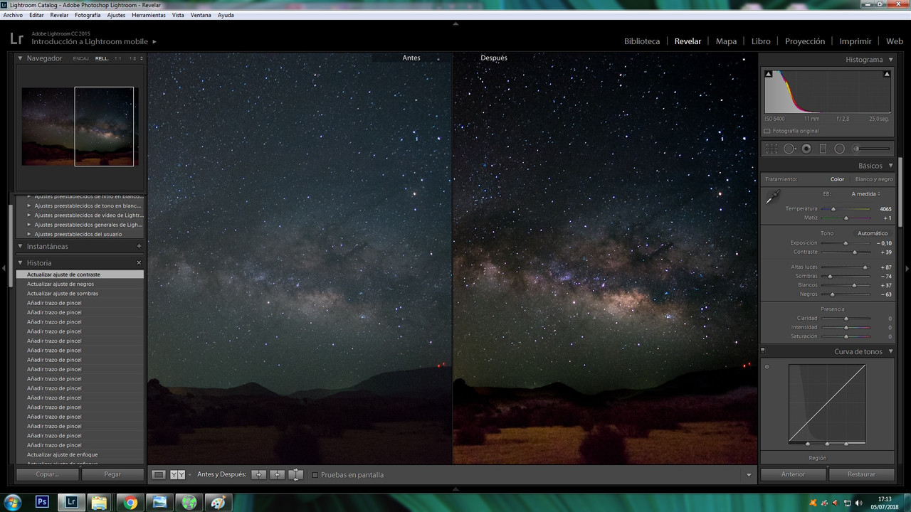The width and height of the screenshot is (911, 512).
Task: Select the Graduated Filter tool
Action: click(x=823, y=149)
